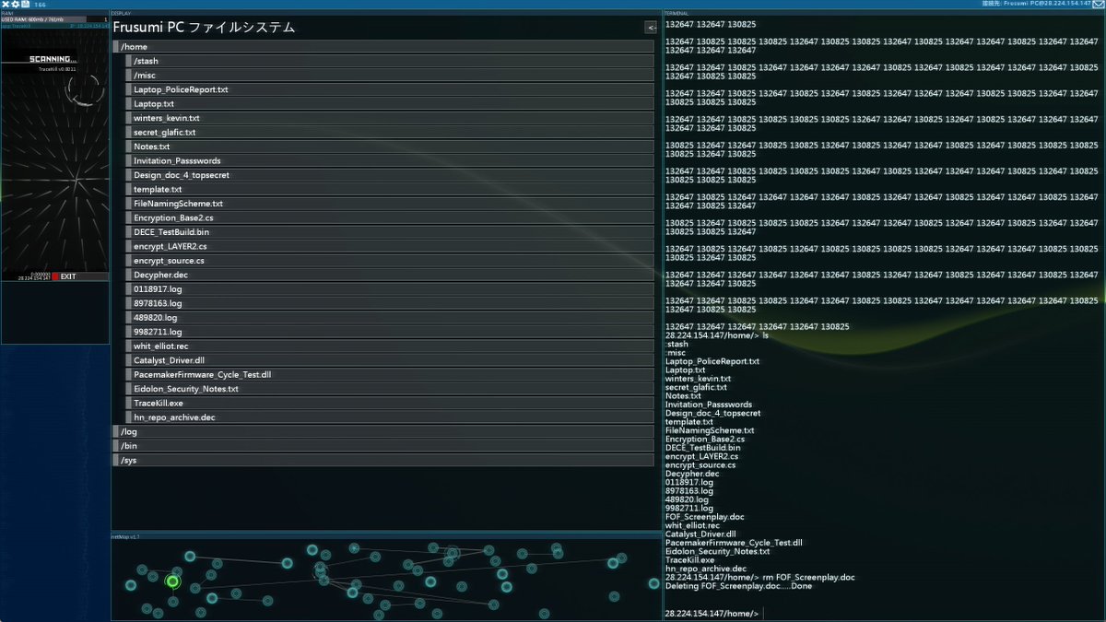The image size is (1106, 622).
Task: Open the settings gear icon
Action: (15, 5)
